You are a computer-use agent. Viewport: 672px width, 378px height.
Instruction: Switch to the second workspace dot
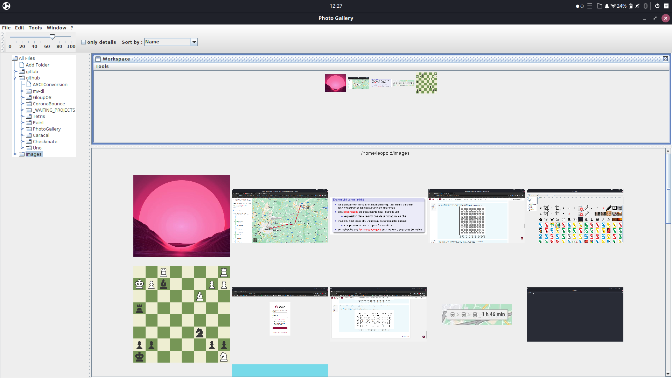coord(582,6)
